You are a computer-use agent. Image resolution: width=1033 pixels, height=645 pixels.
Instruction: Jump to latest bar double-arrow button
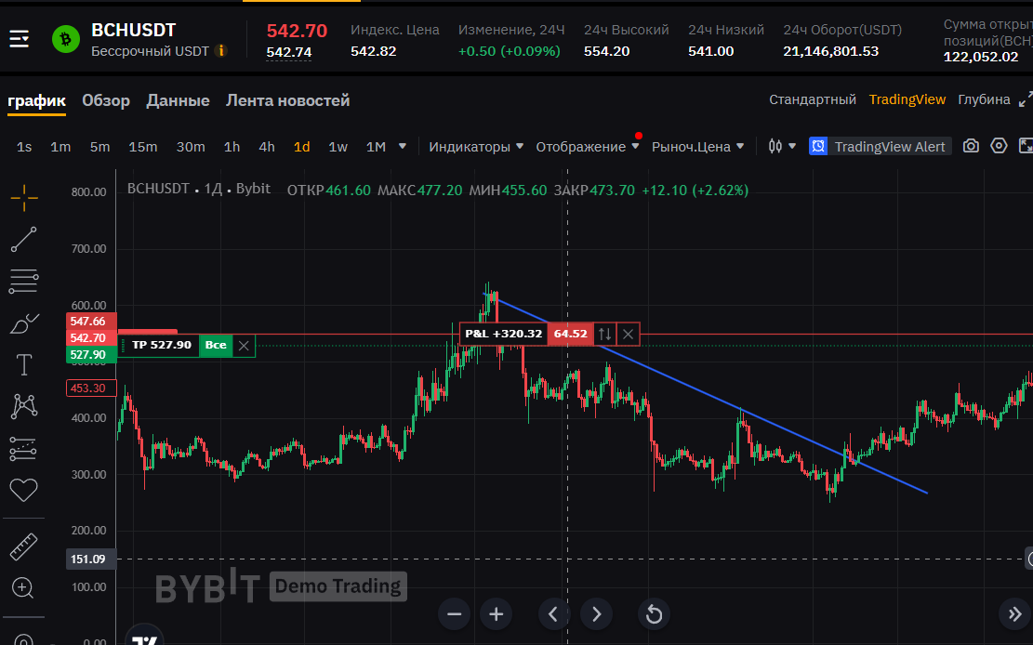[x=1015, y=614]
